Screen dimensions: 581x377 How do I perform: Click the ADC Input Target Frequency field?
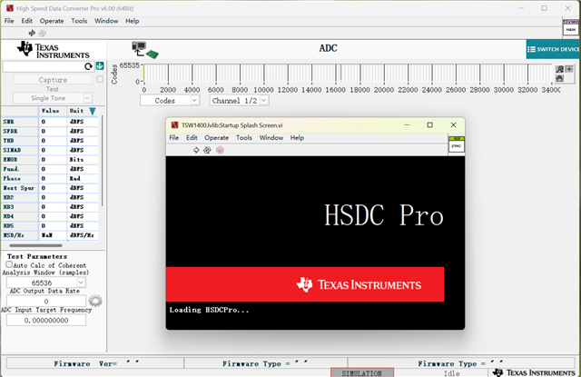pos(46,321)
